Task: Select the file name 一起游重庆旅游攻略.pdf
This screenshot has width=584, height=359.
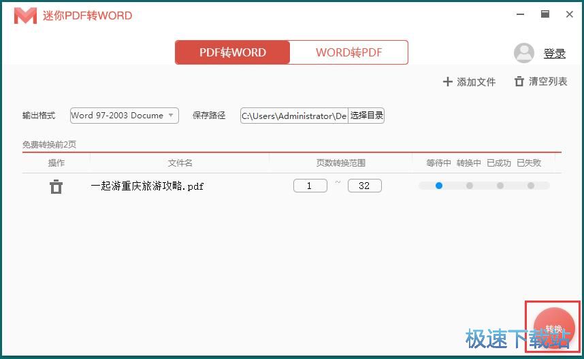Action: (x=147, y=186)
